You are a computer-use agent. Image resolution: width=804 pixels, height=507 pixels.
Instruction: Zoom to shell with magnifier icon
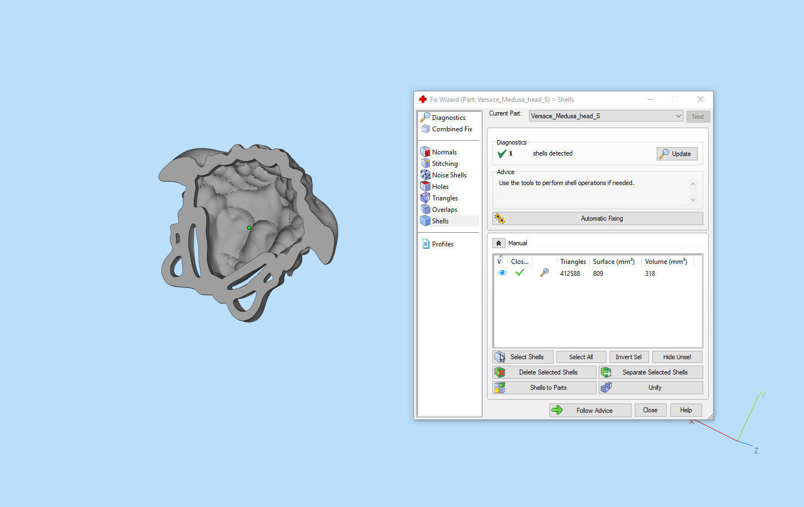tap(544, 273)
